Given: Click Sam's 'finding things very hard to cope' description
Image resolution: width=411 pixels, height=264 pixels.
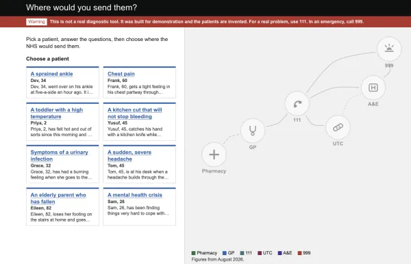Looking at the screenshot, I should click(x=138, y=211).
